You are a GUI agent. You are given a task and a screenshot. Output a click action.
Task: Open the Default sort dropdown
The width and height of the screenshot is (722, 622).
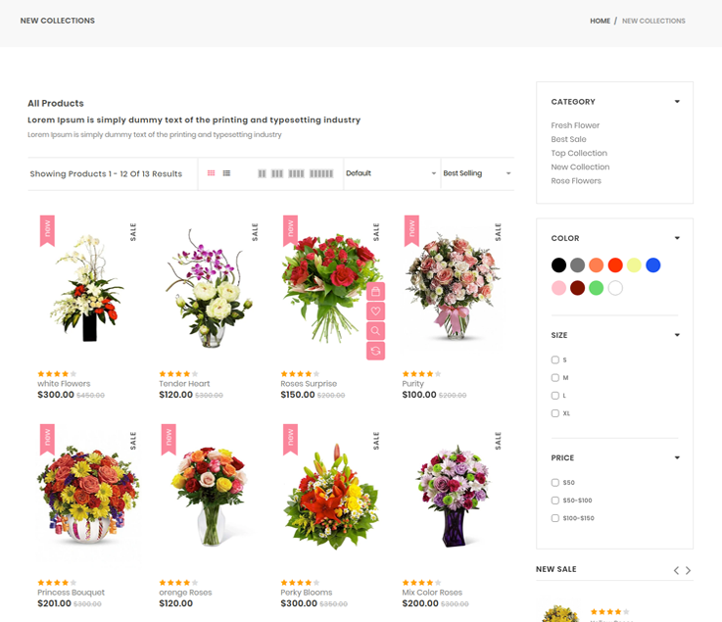point(391,173)
